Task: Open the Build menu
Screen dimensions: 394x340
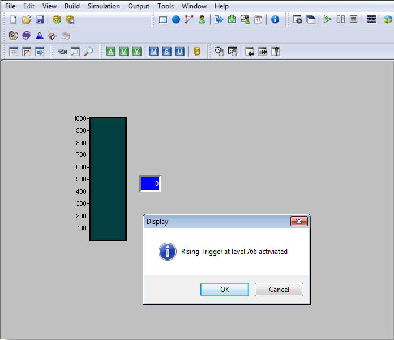Action: pyautogui.click(x=72, y=6)
